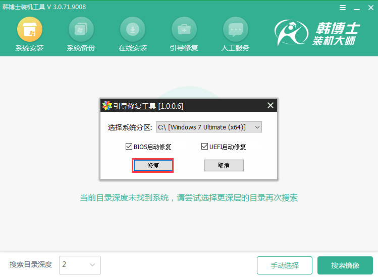Toggle the UEFI启动修复 checkbox
Viewport: 378px width, 277px height.
pos(204,147)
